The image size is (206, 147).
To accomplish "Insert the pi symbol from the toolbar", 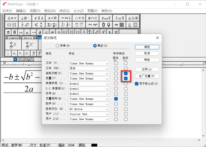I will pos(8,32).
